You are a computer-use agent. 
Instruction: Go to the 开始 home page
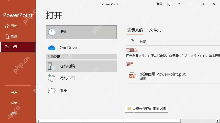coord(18,26)
